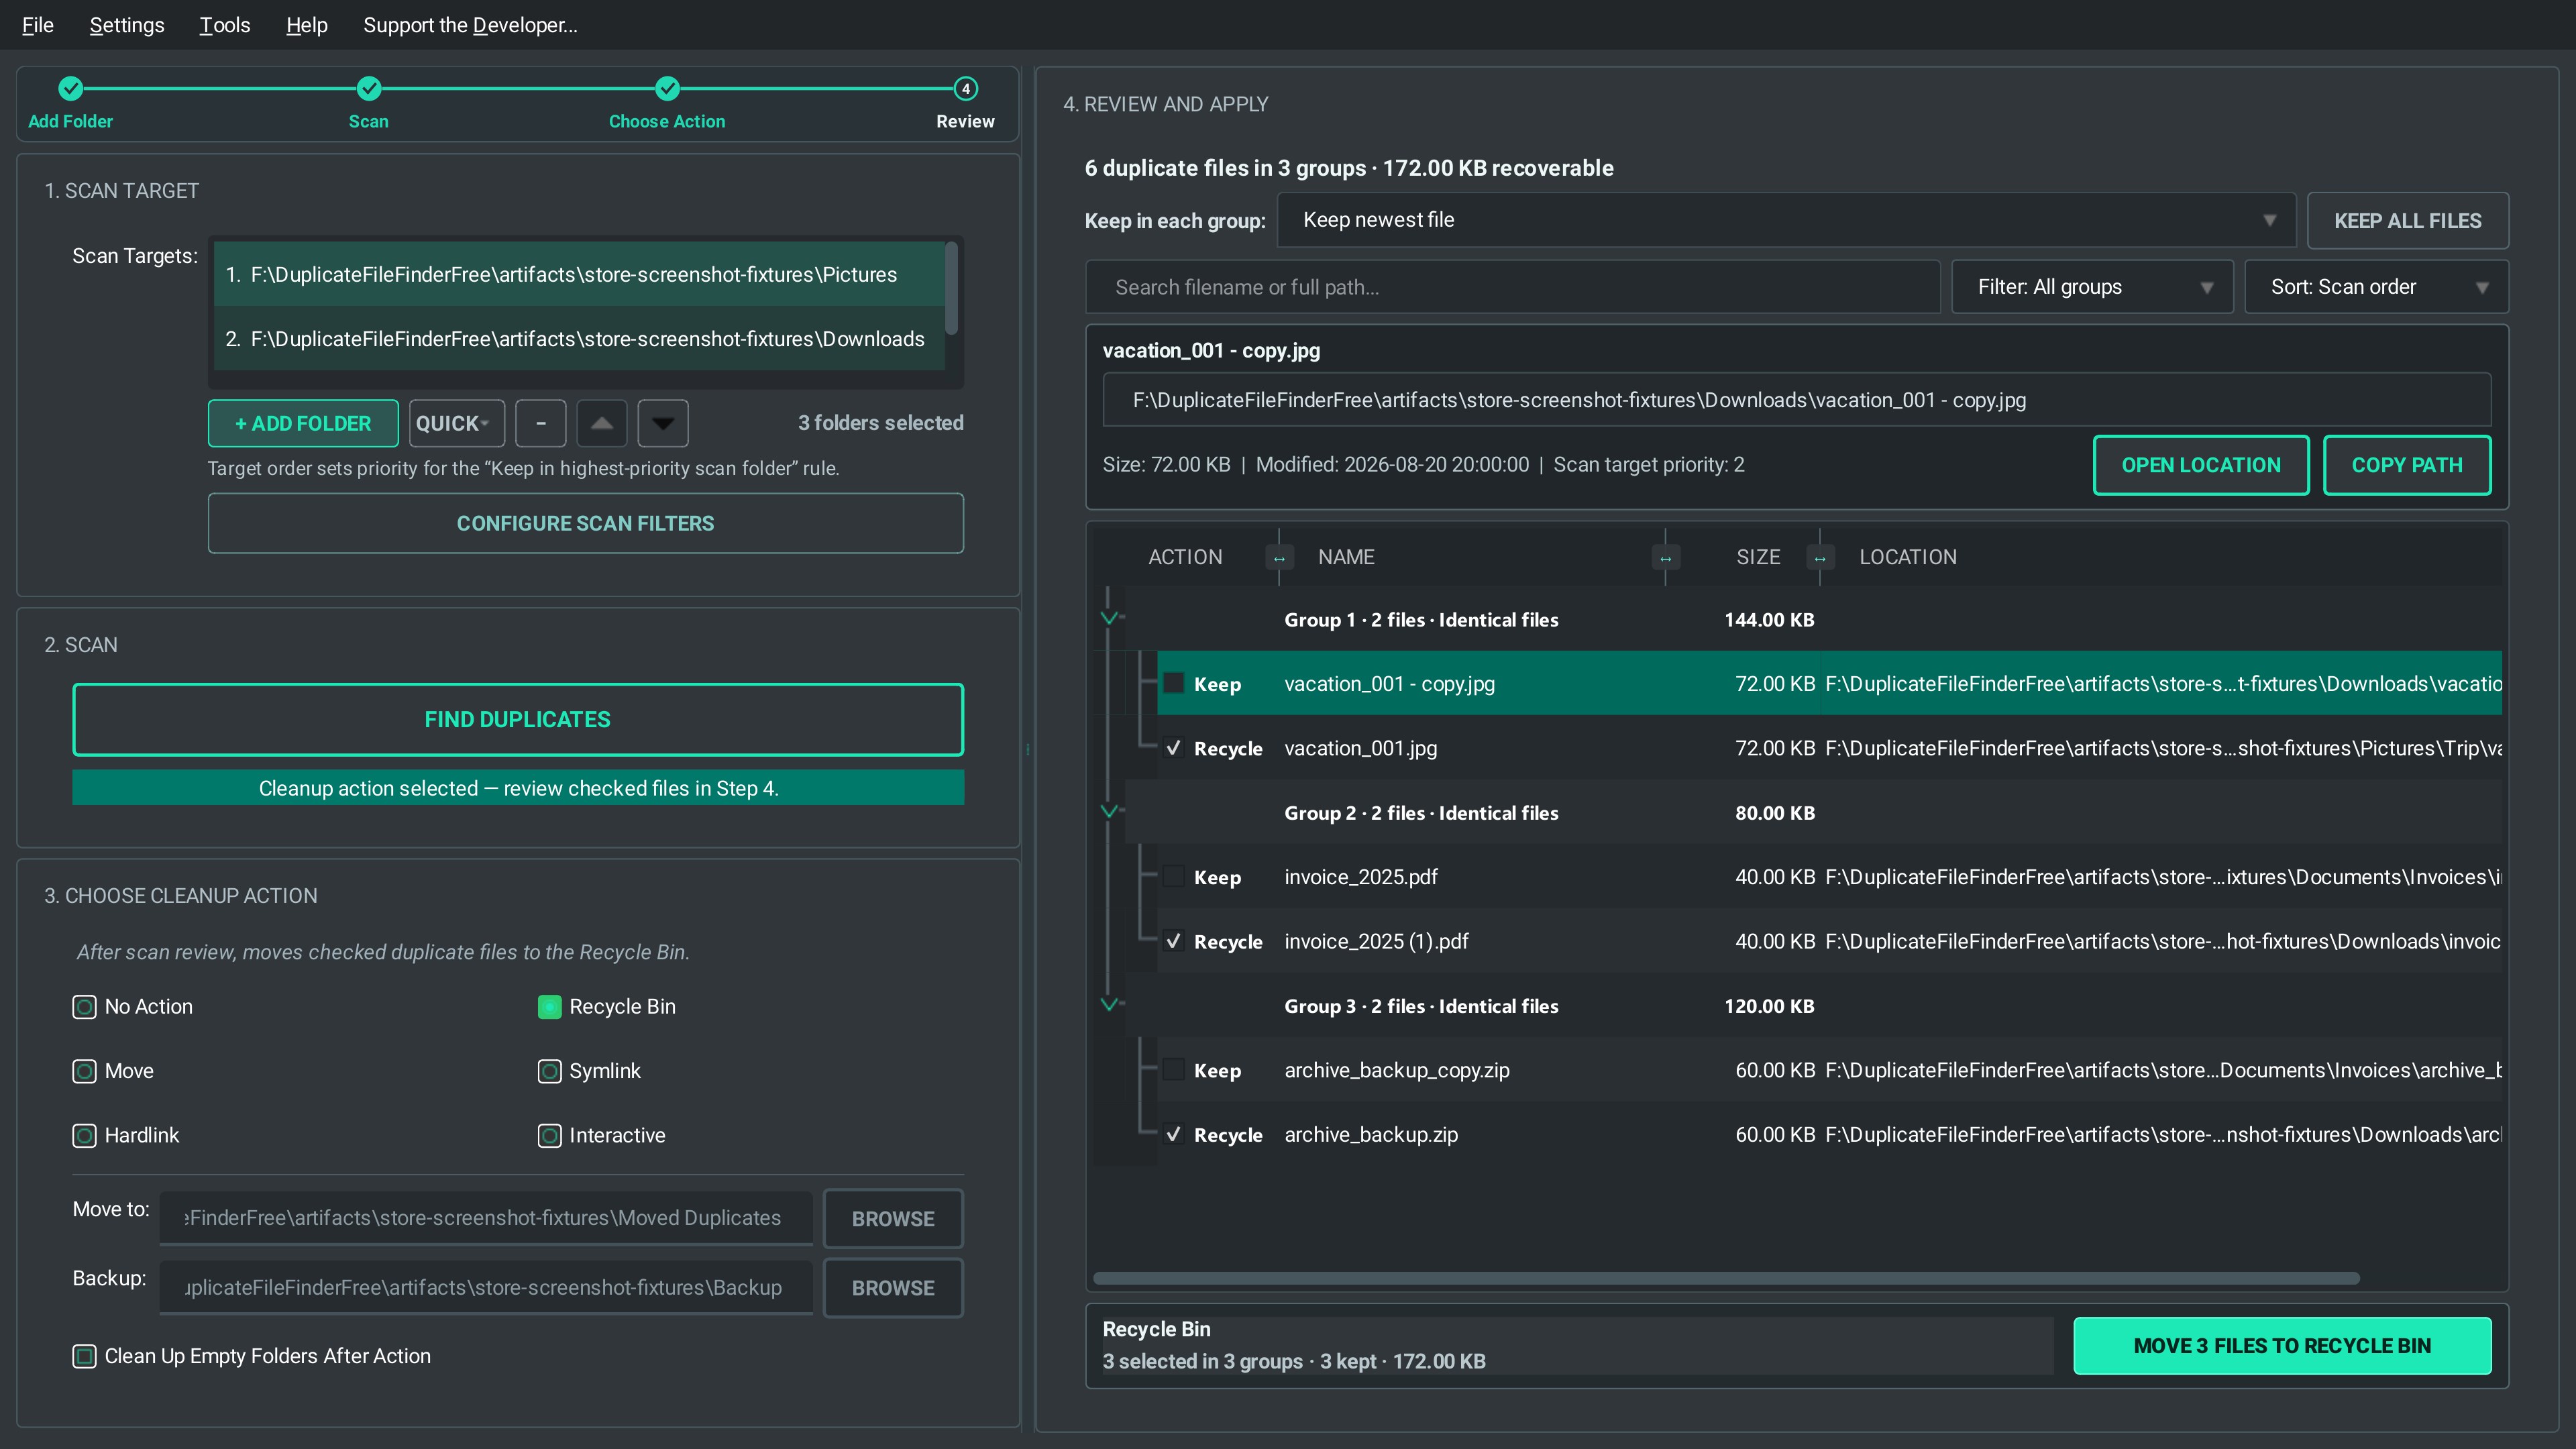The image size is (2576, 1449).
Task: Click the scan targets list vertical scrollbar
Action: click(951, 288)
